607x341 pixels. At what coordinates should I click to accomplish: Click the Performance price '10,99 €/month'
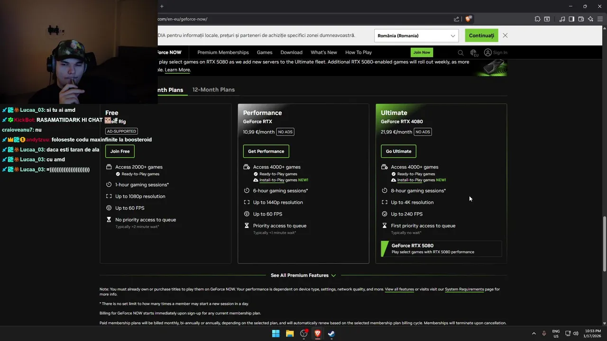259,132
